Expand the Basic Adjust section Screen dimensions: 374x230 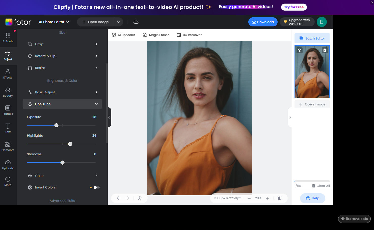click(x=62, y=92)
